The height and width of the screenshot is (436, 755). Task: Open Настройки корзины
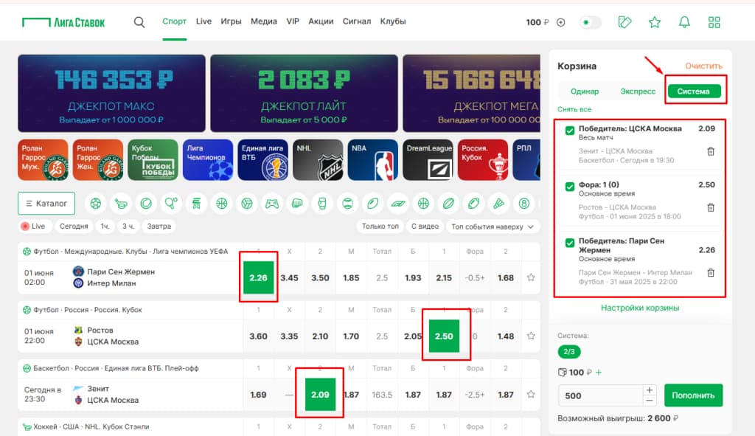[640, 308]
